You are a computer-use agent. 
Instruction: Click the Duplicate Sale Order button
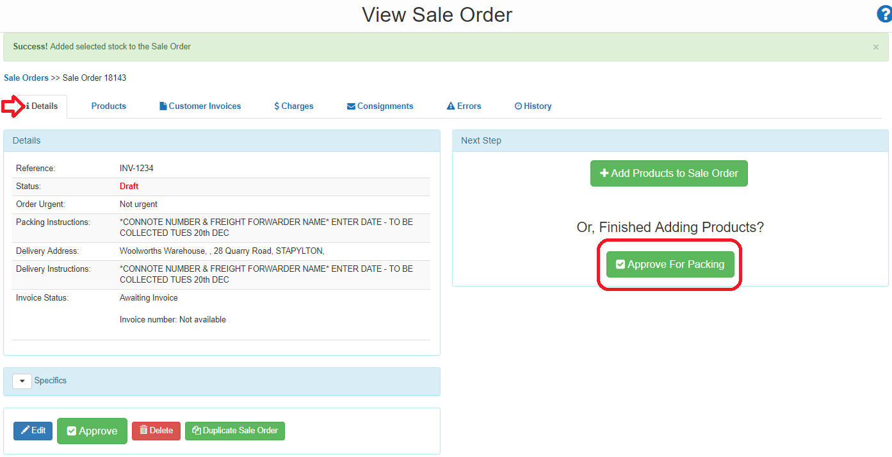(235, 431)
